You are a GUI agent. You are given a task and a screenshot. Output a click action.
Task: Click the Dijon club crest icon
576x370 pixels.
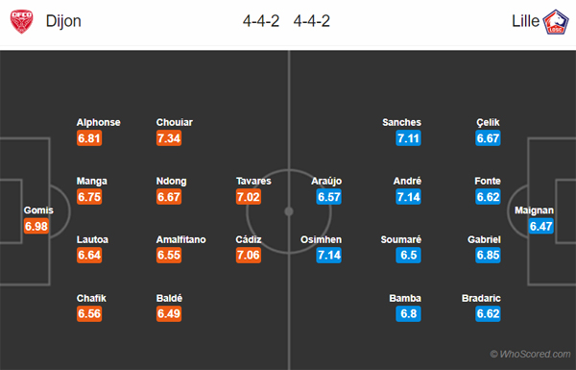pyautogui.click(x=21, y=21)
